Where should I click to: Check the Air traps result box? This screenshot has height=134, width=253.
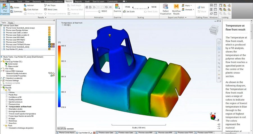(x=7, y=119)
